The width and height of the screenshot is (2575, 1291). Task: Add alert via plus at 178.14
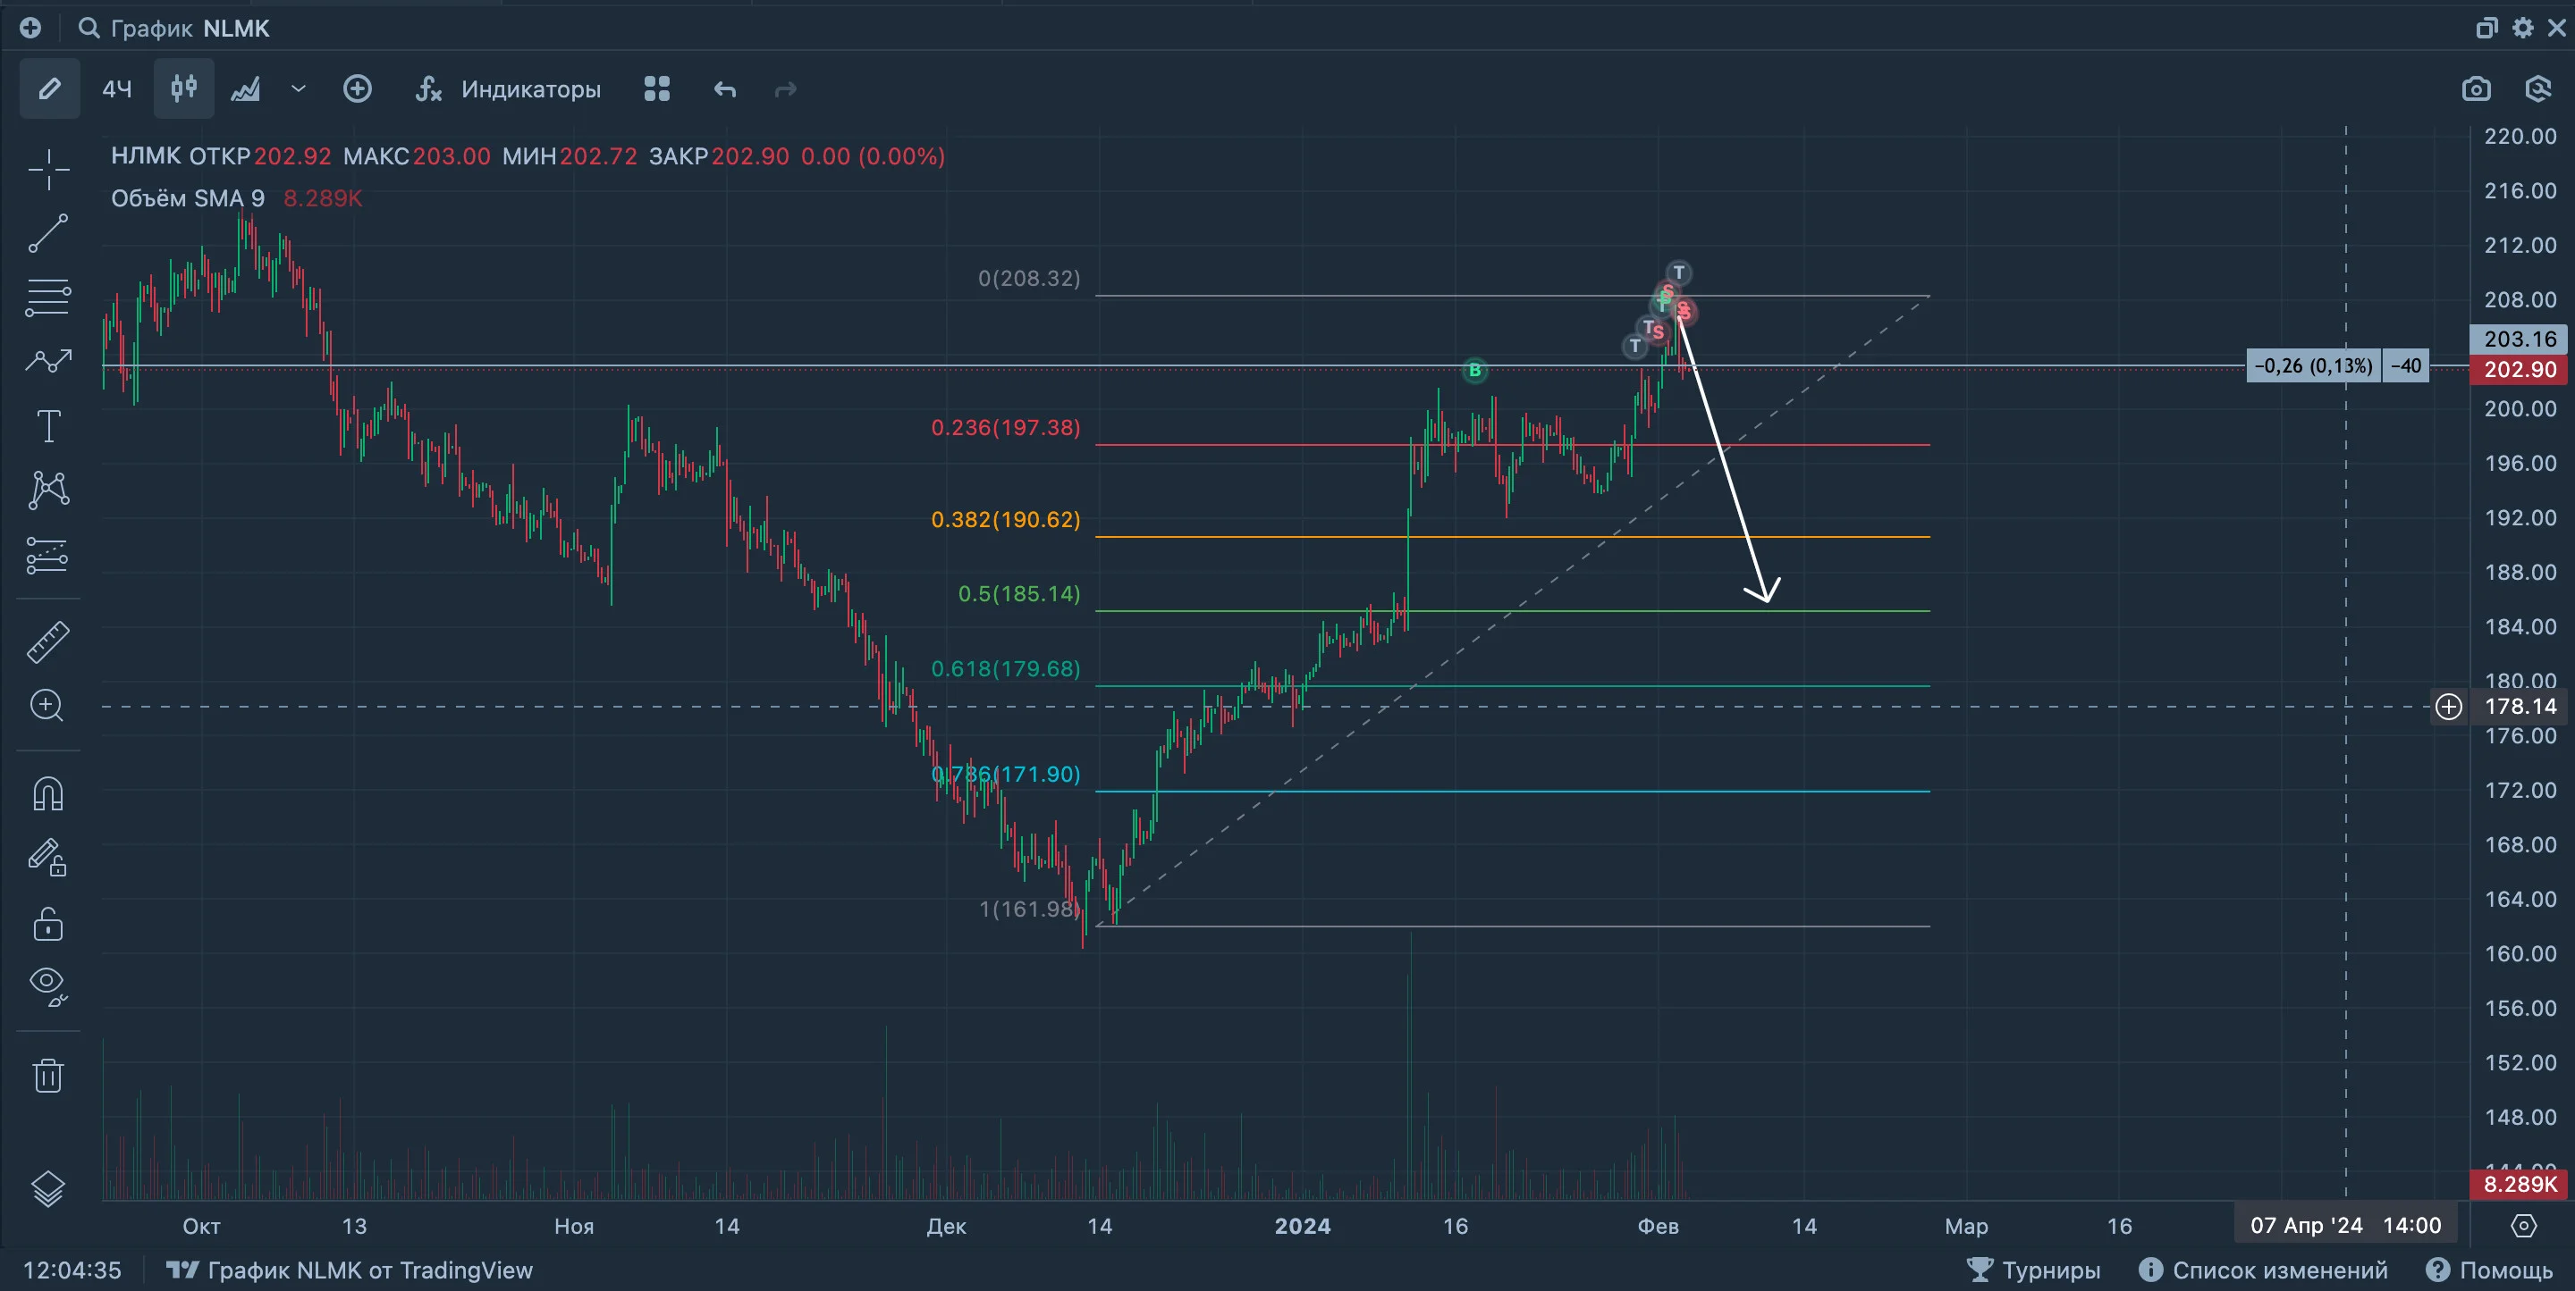[x=2448, y=707]
